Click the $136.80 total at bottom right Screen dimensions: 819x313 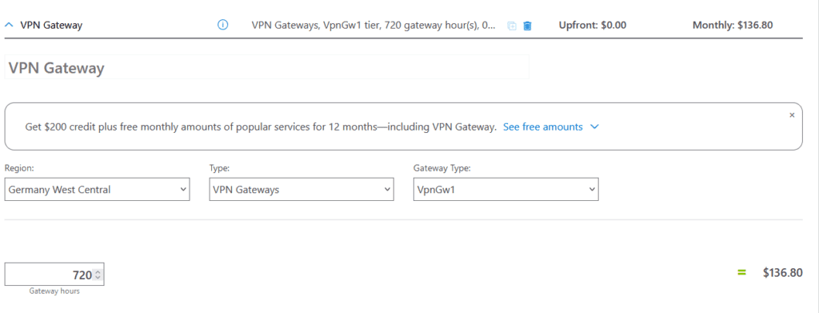tap(782, 273)
